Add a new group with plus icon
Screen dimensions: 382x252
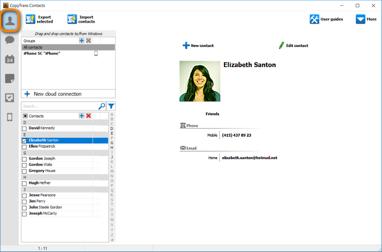tap(82, 40)
